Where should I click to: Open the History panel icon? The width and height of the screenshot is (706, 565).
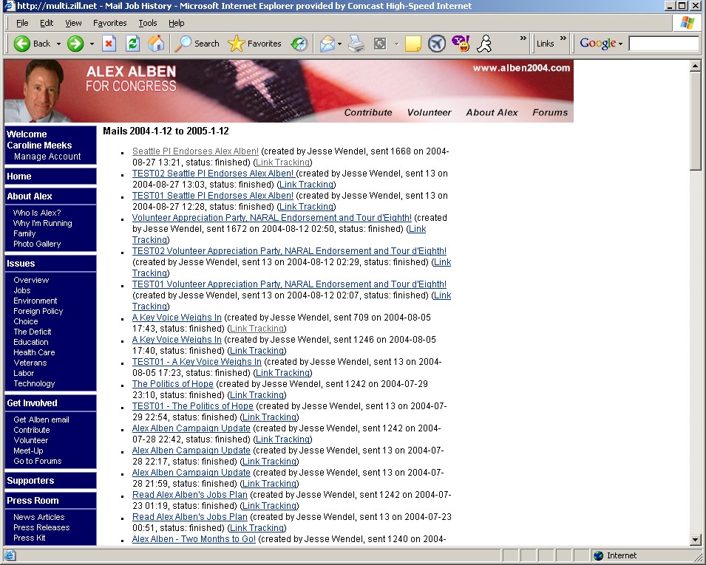pos(299,44)
